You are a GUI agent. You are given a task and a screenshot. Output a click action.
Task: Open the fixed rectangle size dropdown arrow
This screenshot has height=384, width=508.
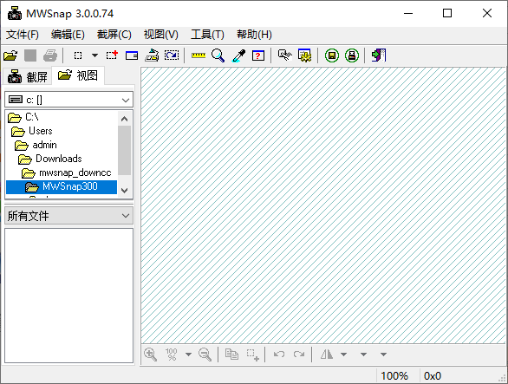[x=94, y=55]
